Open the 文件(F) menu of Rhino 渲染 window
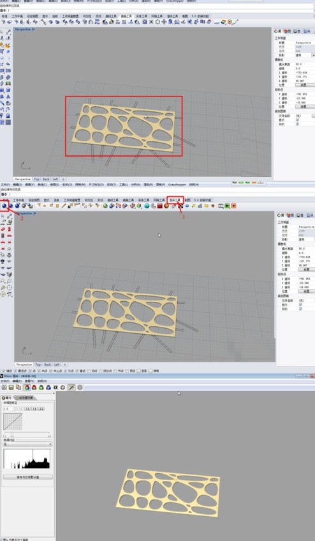Viewport: 315px width, 541px height. (5, 381)
